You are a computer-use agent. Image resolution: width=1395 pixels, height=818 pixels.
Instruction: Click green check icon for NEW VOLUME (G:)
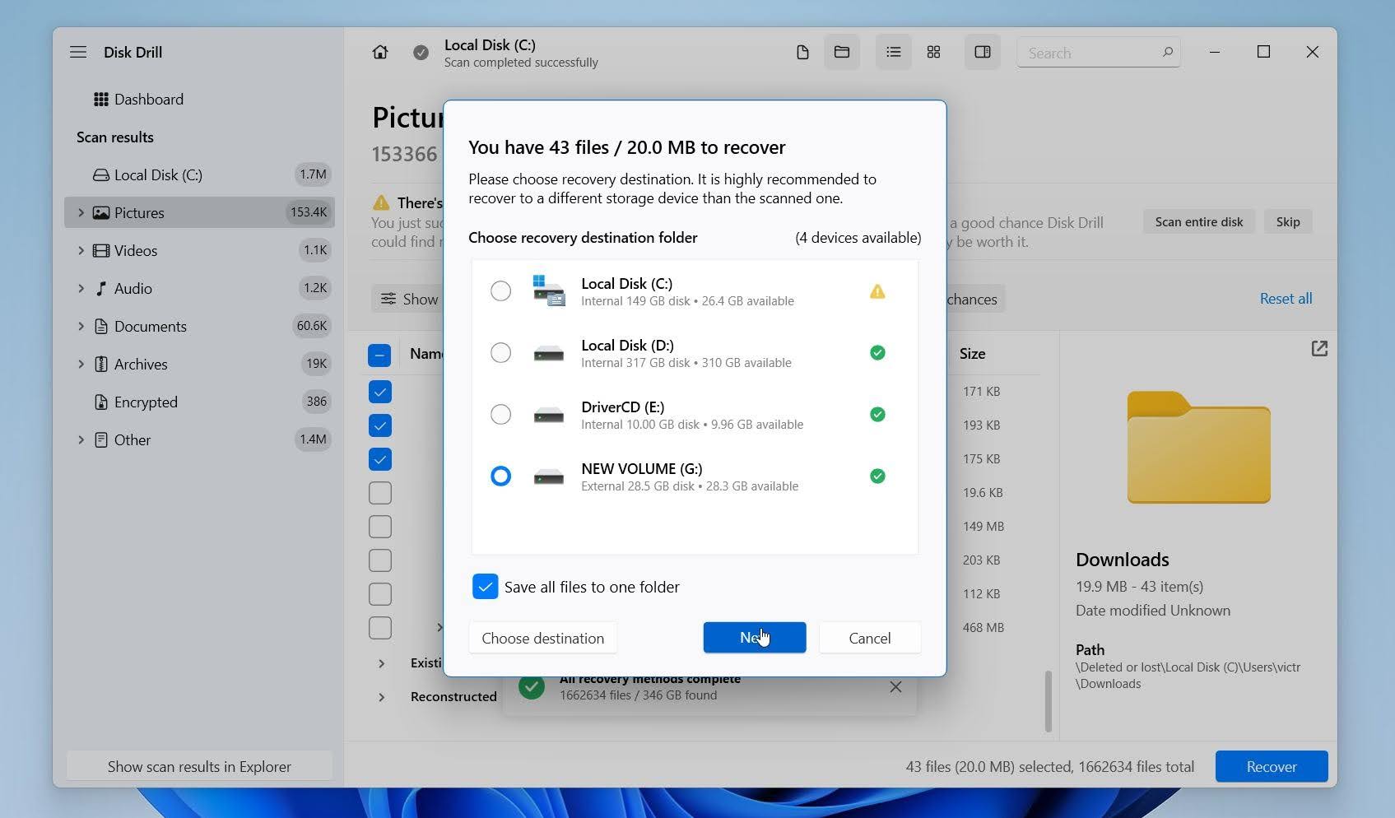coord(877,476)
